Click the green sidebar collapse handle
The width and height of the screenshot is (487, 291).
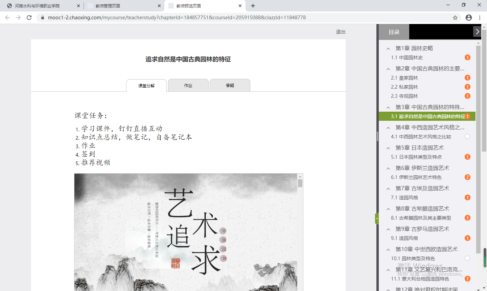(377, 219)
